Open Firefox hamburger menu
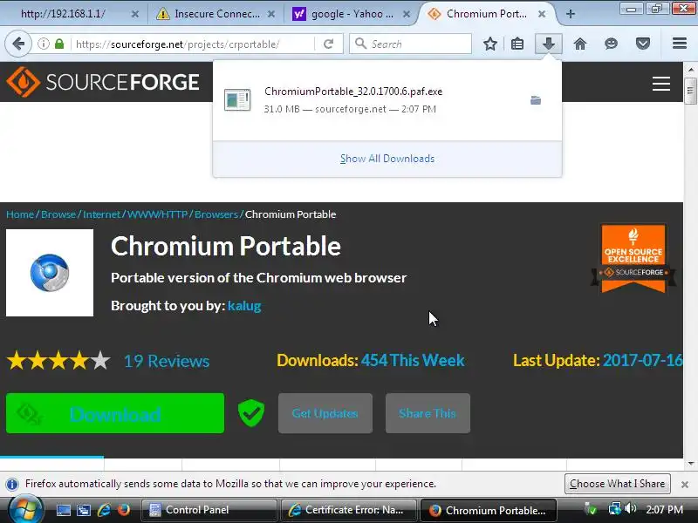 point(680,44)
